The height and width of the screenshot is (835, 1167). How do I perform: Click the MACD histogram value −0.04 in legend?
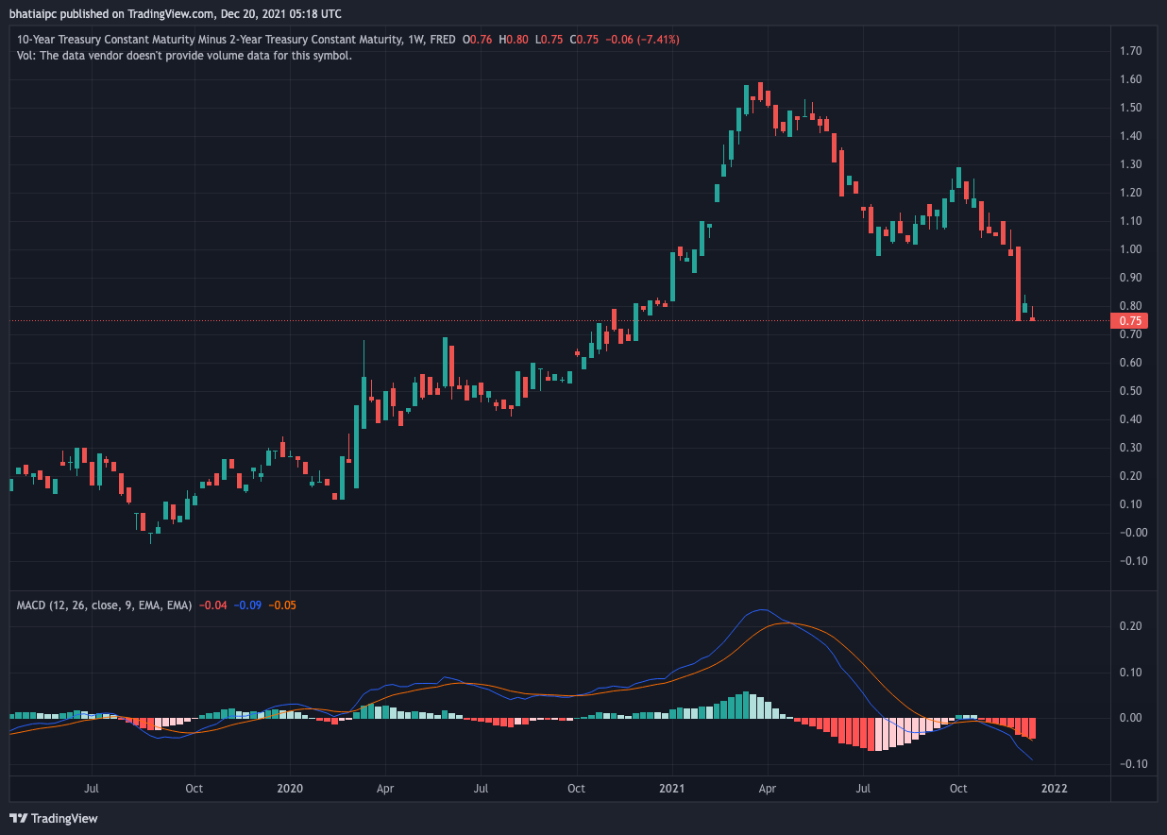pos(214,605)
